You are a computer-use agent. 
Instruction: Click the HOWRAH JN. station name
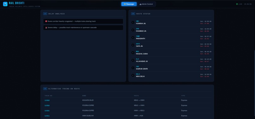[141, 24]
